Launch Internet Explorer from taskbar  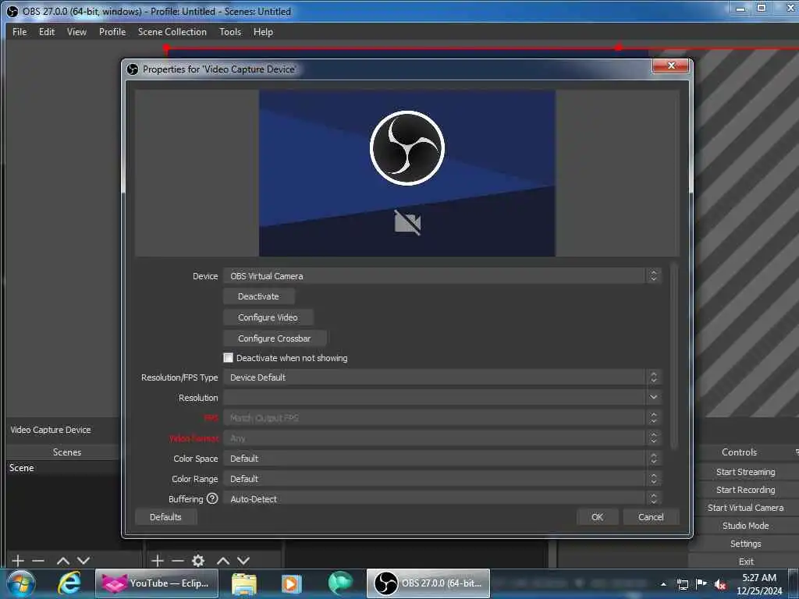pos(69,583)
